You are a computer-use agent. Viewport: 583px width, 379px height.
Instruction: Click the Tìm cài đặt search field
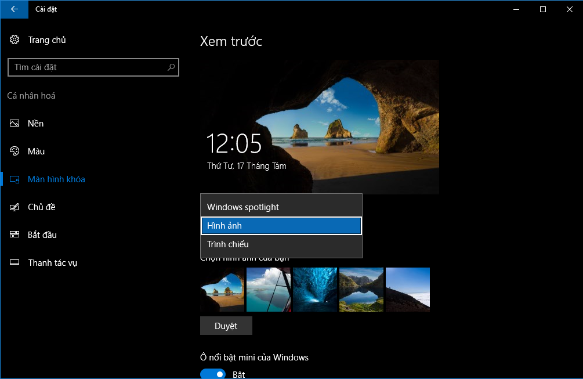(x=87, y=67)
